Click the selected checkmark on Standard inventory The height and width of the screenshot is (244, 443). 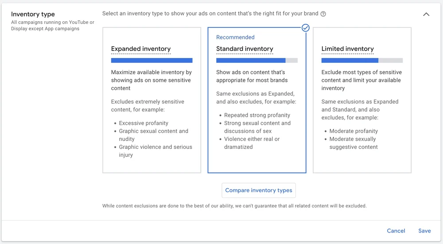click(x=305, y=28)
